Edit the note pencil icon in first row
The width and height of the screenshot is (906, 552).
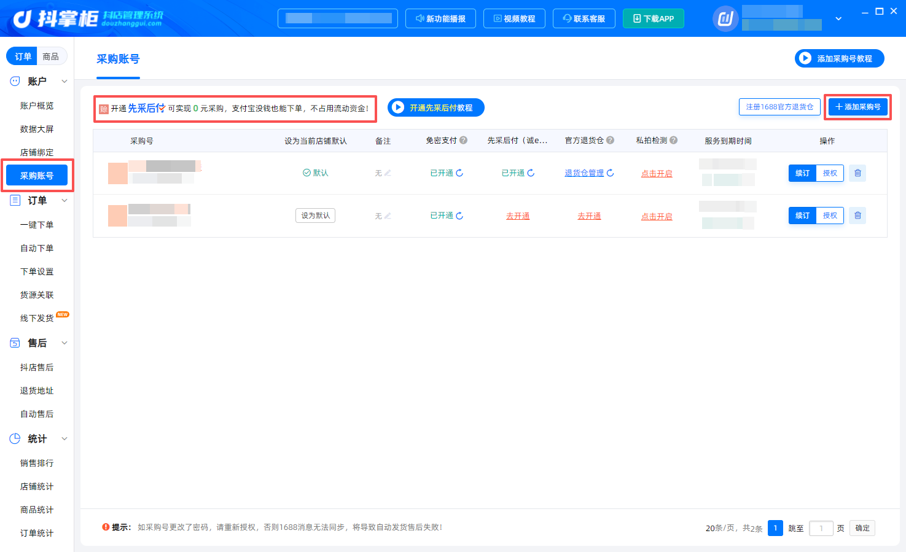pos(388,173)
